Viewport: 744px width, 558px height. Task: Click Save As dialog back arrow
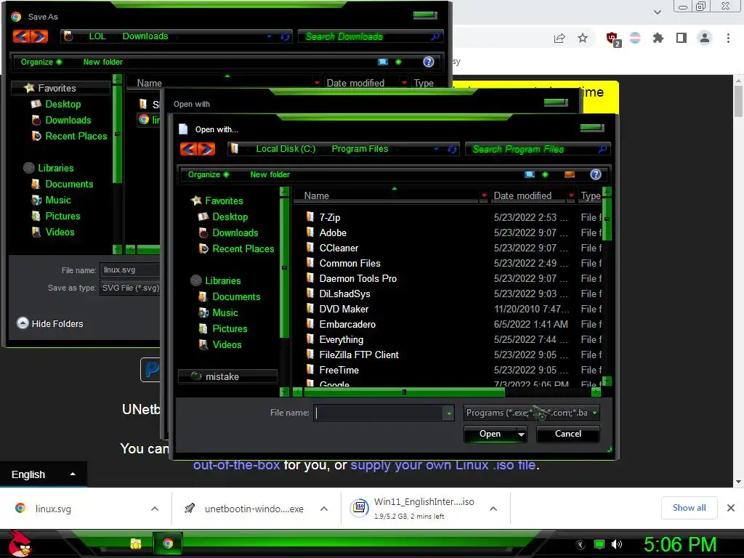[22, 36]
